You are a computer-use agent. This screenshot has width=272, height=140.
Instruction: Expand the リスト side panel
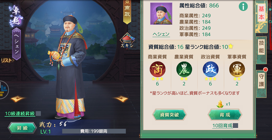tap(6, 60)
